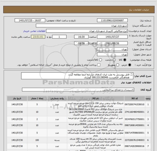This screenshot has width=157, height=151.
Task: Click the buyer name field شهرداری تهران
Action: coord(82,26)
